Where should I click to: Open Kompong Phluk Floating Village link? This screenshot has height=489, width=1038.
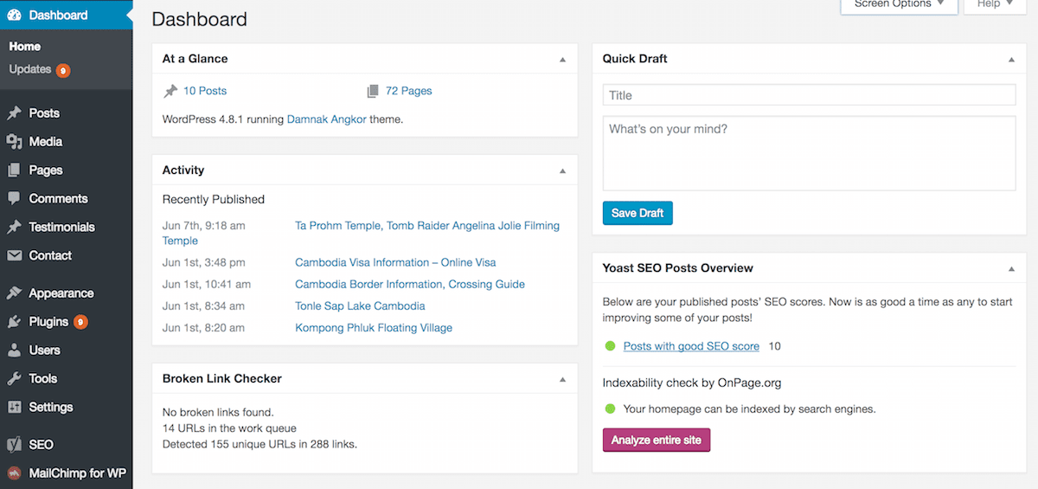[x=374, y=328]
